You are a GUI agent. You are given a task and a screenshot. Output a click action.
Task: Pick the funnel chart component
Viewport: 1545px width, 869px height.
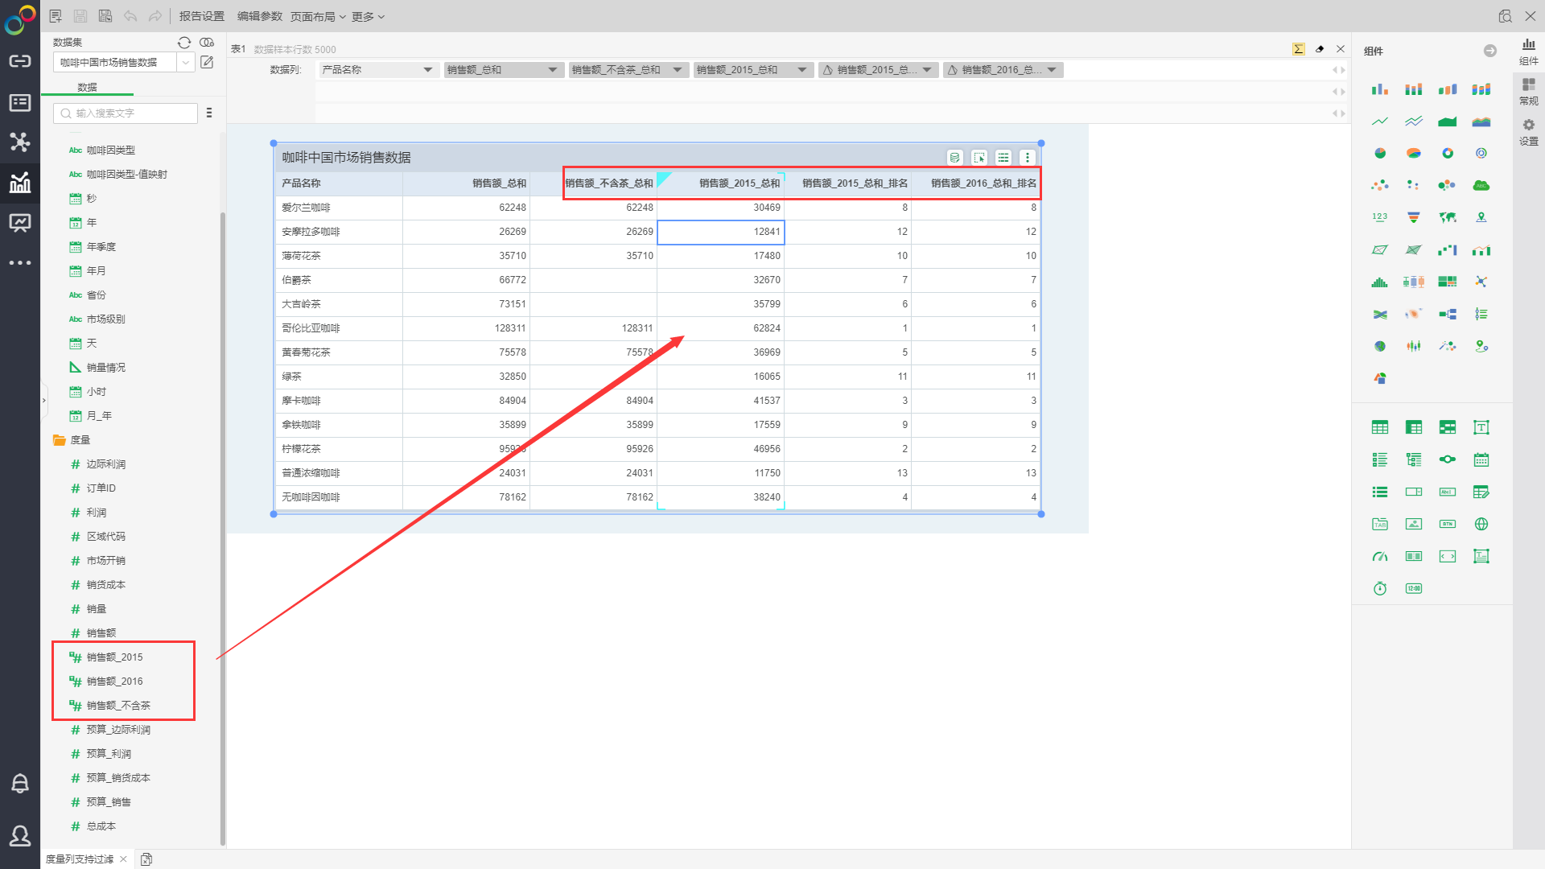[1414, 217]
